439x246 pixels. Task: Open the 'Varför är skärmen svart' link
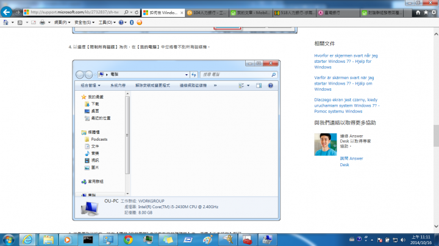click(344, 83)
